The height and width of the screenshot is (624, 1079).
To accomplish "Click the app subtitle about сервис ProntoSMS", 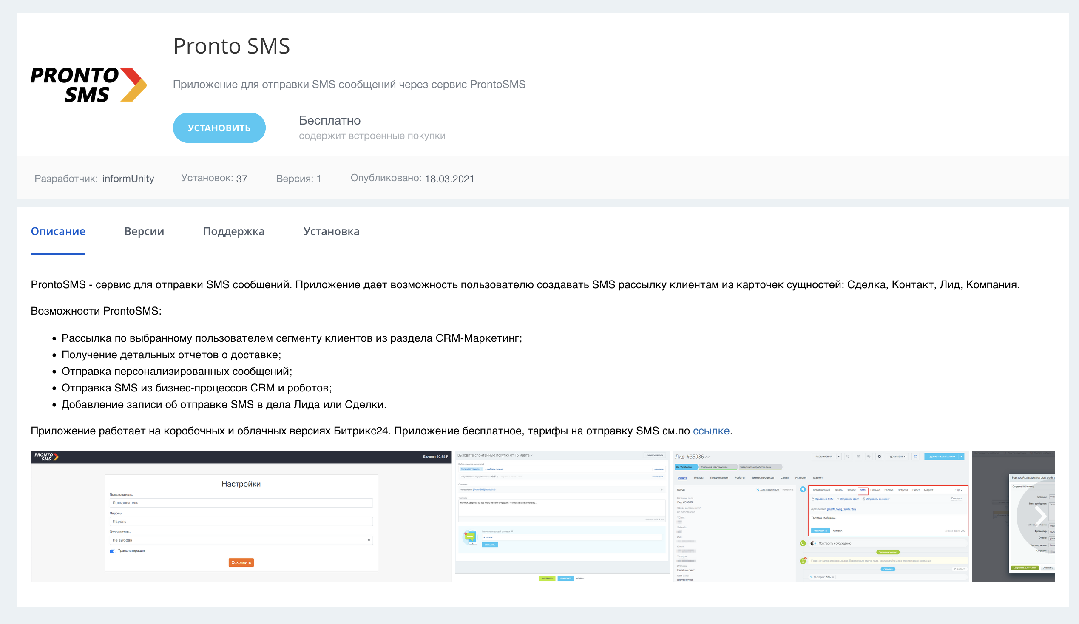I will click(349, 84).
